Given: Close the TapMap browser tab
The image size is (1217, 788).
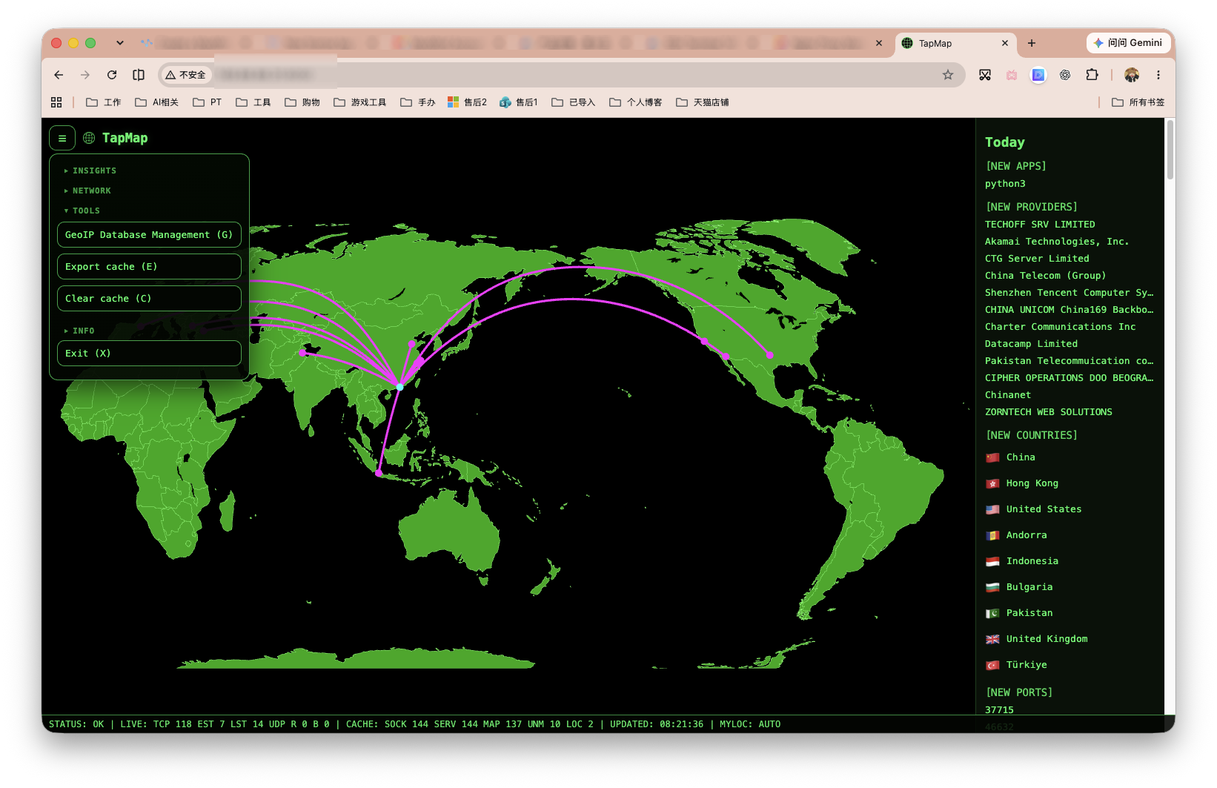Looking at the screenshot, I should (1005, 43).
